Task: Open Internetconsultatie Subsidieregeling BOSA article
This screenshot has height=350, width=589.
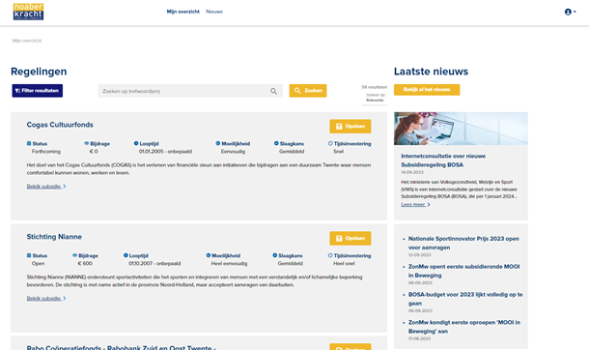Action: click(443, 160)
